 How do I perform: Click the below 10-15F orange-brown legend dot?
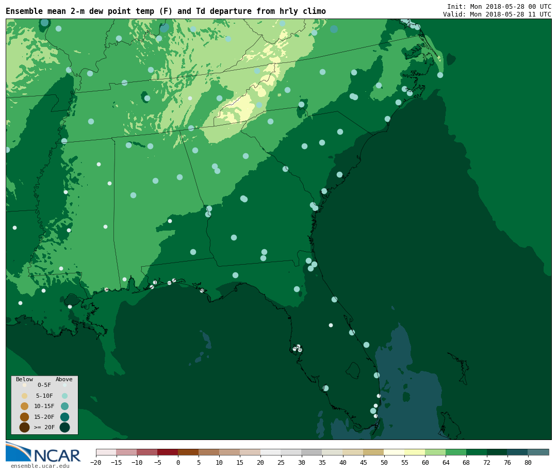(x=25, y=406)
